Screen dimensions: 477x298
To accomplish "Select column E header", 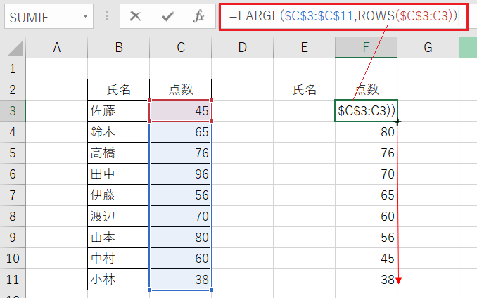I will point(304,47).
